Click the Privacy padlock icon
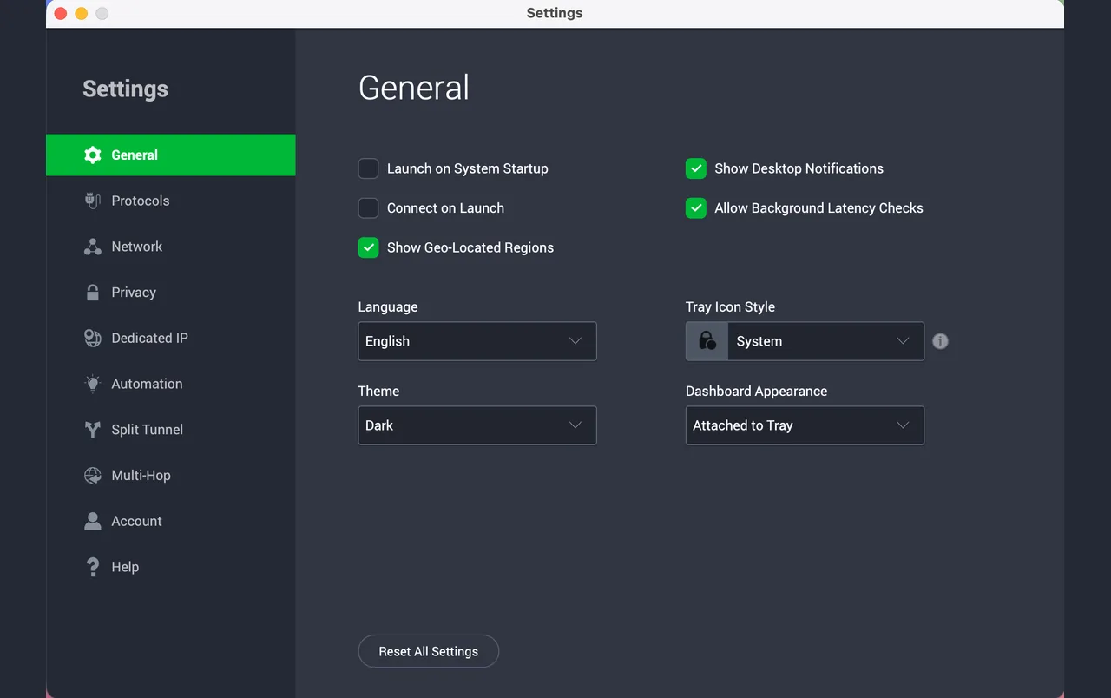1111x698 pixels. point(93,293)
